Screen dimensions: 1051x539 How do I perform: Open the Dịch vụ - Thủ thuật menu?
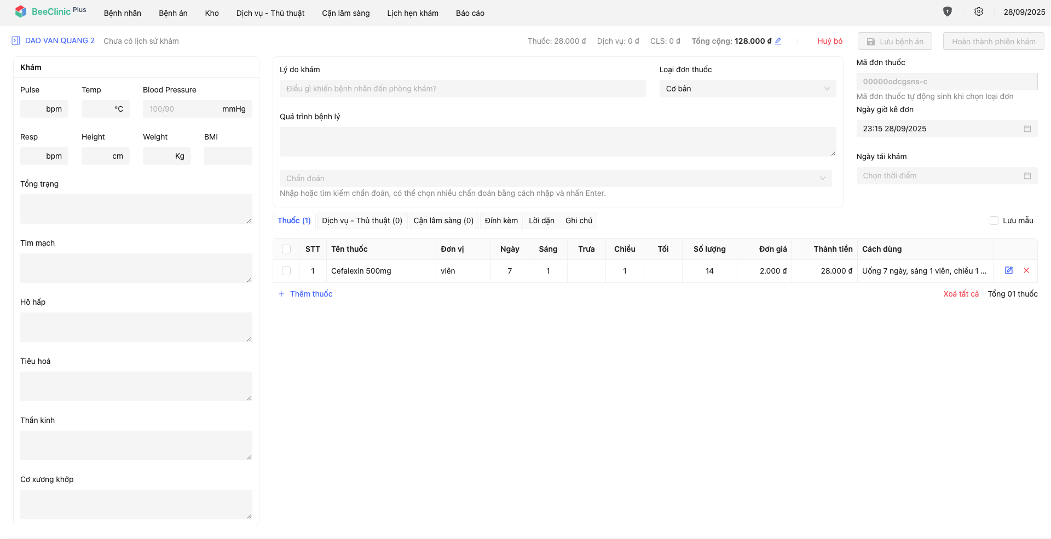click(x=270, y=13)
